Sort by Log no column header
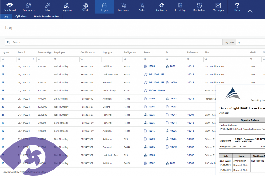 (5, 52)
